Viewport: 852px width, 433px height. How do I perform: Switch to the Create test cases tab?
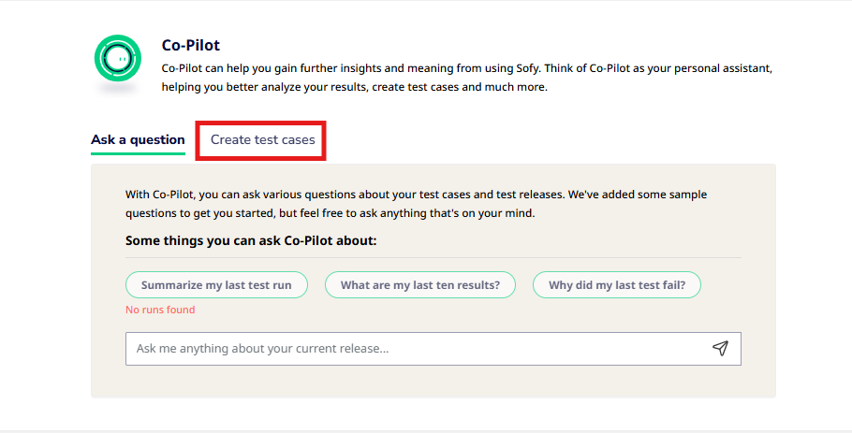pos(262,140)
